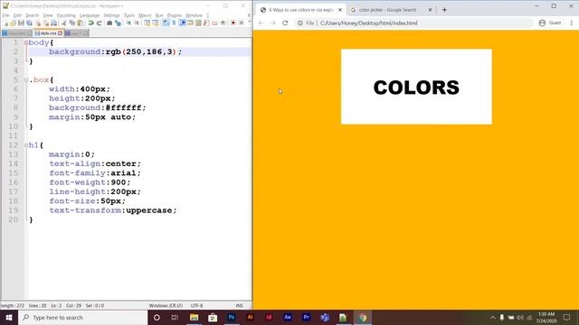The height and width of the screenshot is (325, 579).
Task: Click the 'text-transform:uppercase;' code line
Action: coord(113,210)
